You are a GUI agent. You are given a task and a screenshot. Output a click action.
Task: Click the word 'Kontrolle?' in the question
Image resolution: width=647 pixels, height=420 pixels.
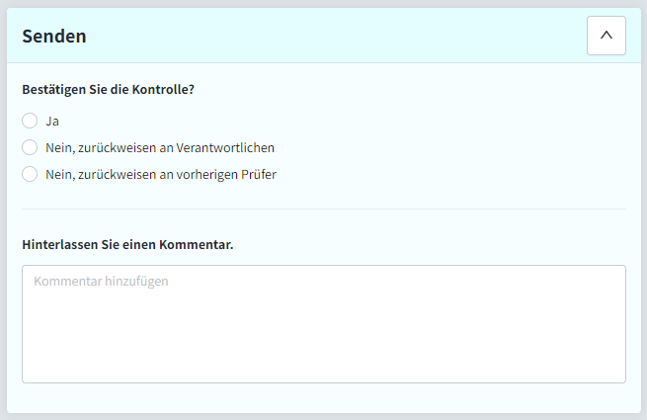(x=163, y=90)
